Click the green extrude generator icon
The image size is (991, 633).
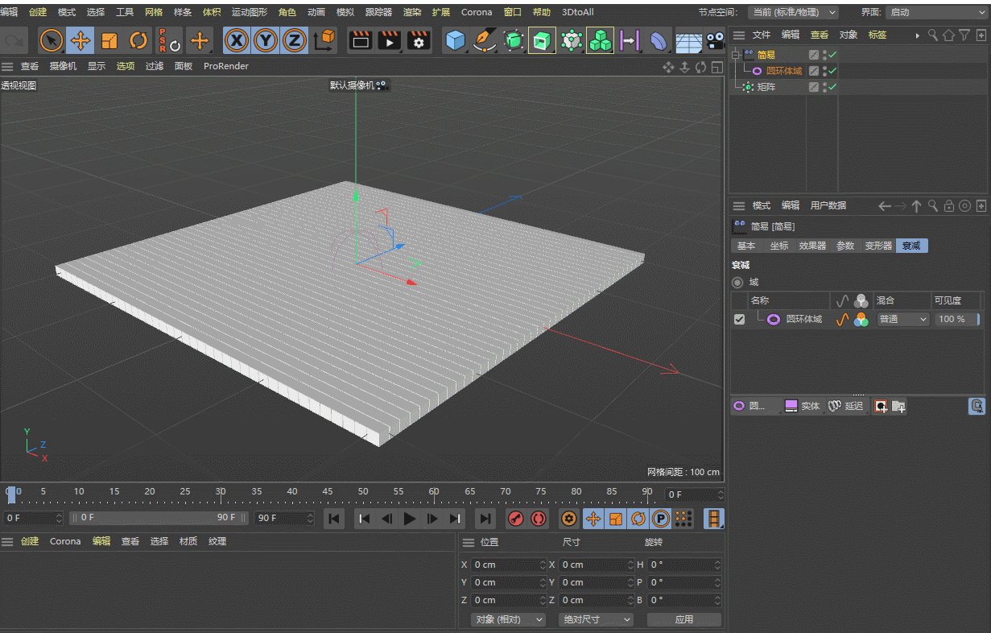point(542,40)
